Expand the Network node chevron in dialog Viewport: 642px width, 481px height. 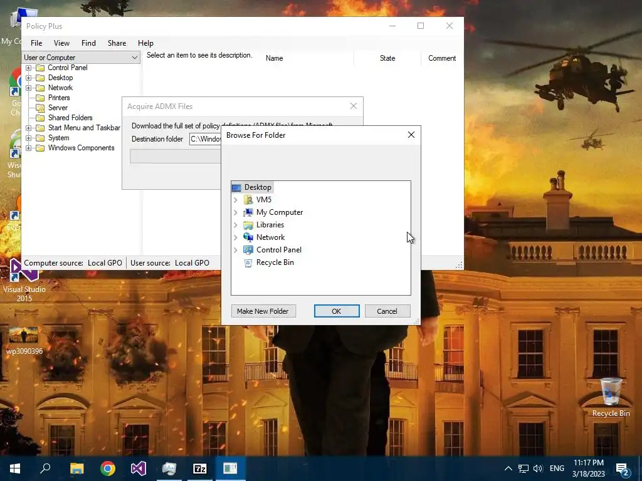click(x=236, y=237)
